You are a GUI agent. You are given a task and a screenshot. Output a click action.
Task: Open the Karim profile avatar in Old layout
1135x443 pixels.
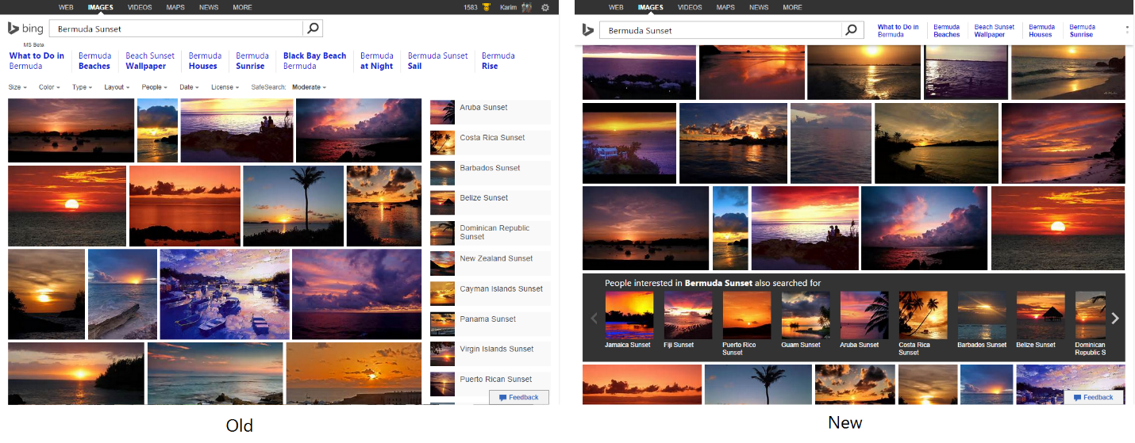526,7
